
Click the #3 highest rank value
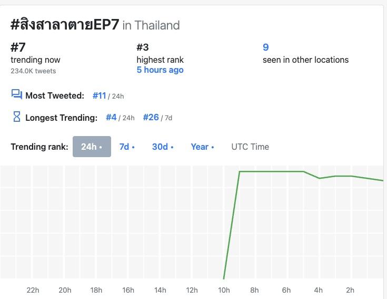(x=144, y=47)
